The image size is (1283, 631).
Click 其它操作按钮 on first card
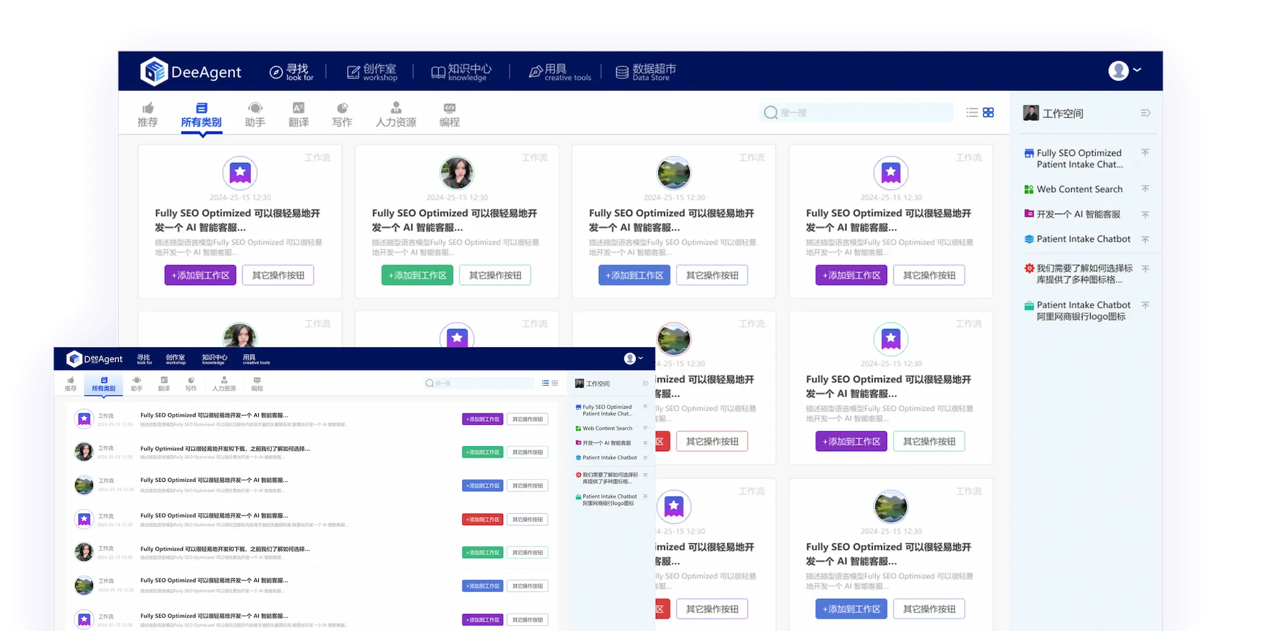278,275
